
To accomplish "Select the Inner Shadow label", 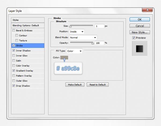I will (23, 51).
